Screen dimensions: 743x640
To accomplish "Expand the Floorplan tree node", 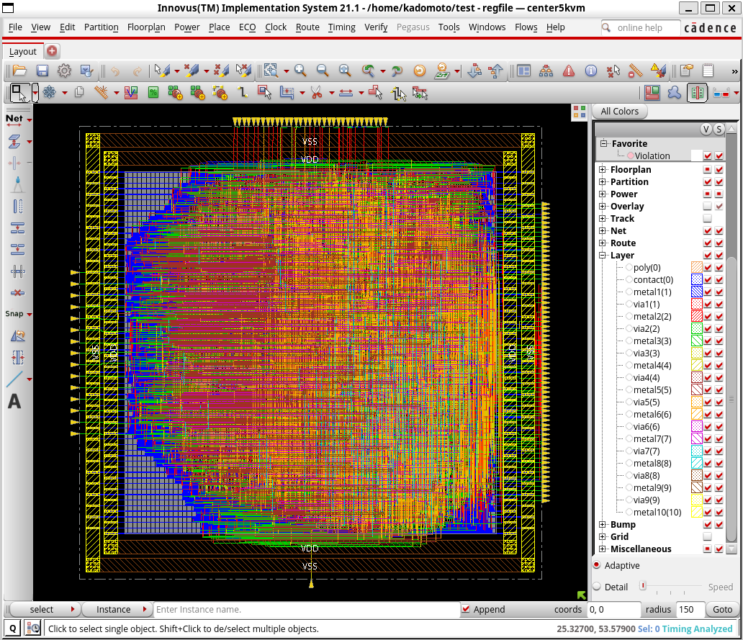I will [x=603, y=170].
